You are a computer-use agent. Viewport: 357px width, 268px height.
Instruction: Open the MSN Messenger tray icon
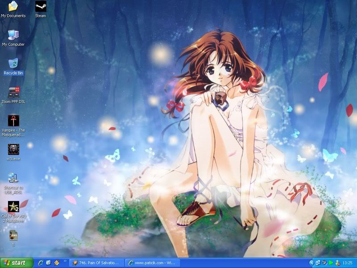pyautogui.click(x=337, y=263)
